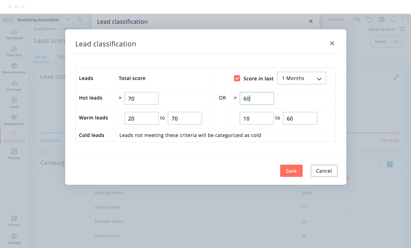The width and height of the screenshot is (411, 248).
Task: Save the lead classification settings
Action: tap(291, 171)
